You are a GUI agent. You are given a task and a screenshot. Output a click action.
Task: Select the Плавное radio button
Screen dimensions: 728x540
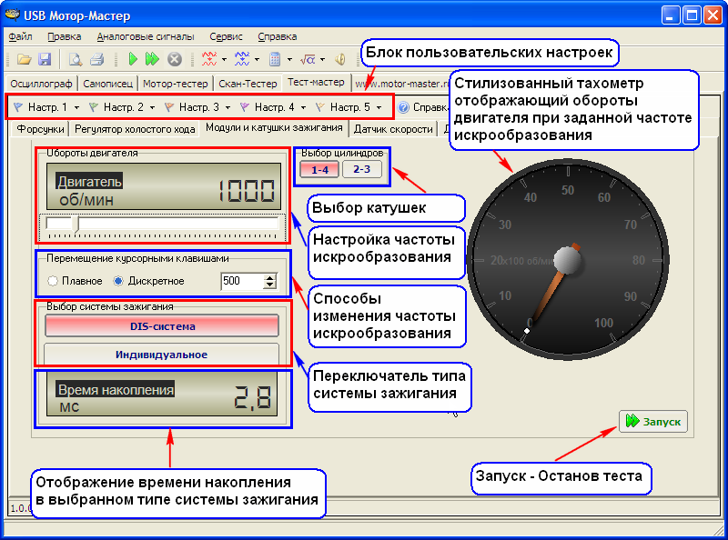53,281
